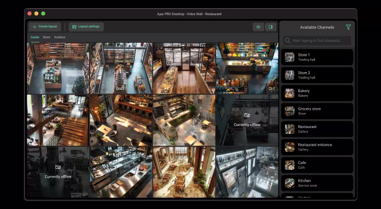The image size is (381, 209).
Task: Toggle the side panel icon in toolbar
Action: tap(271, 27)
